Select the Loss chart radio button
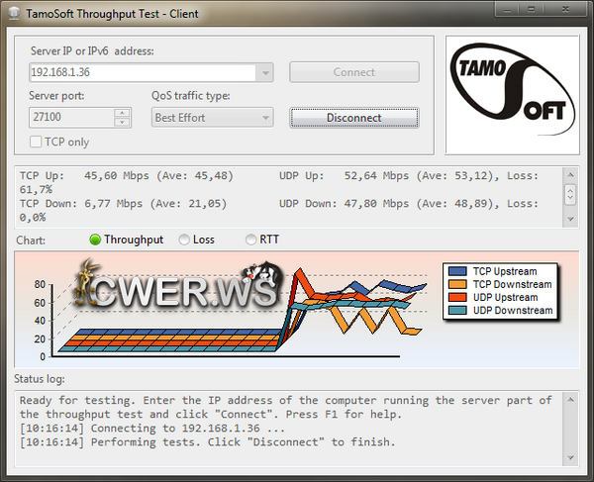The height and width of the screenshot is (482, 594). tap(184, 240)
